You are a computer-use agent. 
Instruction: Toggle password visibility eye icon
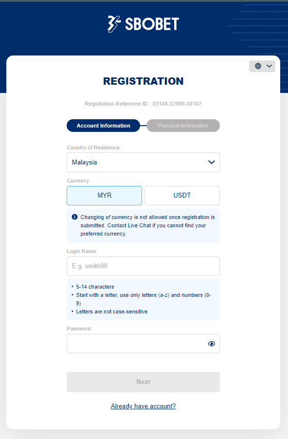coord(212,344)
